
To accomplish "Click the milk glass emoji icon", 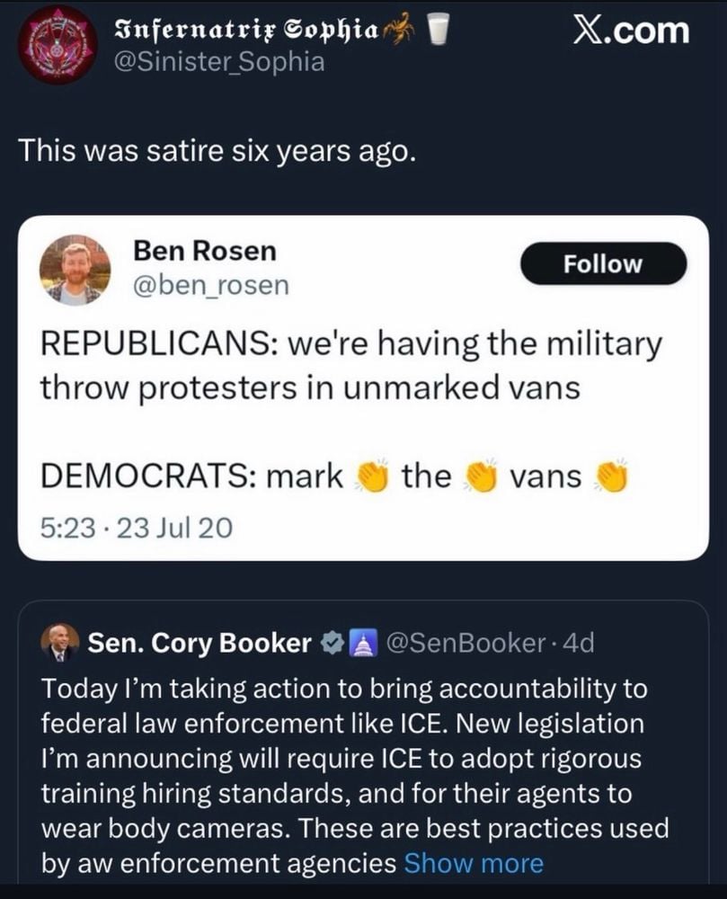I will click(x=437, y=30).
